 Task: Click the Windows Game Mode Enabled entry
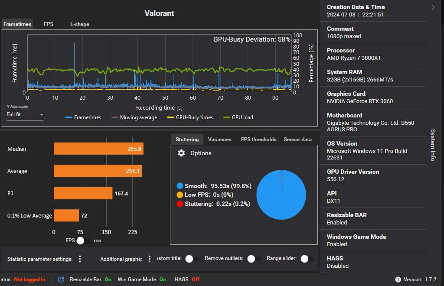pyautogui.click(x=337, y=244)
